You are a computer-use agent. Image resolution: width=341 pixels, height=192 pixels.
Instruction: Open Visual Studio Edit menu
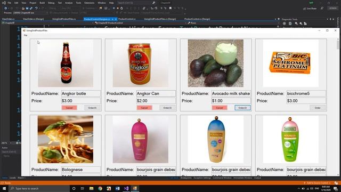coord(17,3)
